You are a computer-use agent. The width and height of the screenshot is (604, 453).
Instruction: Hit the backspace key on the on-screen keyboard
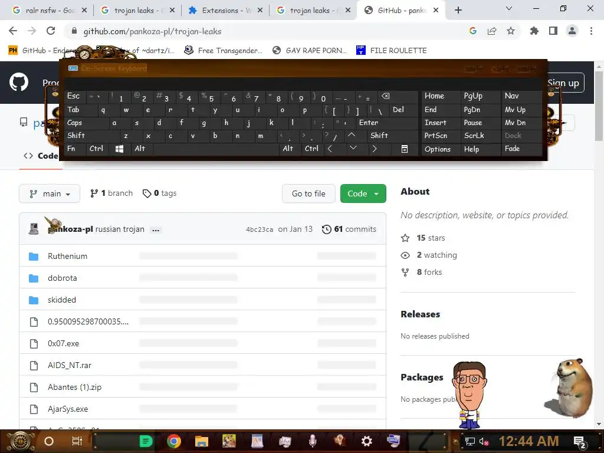click(386, 96)
